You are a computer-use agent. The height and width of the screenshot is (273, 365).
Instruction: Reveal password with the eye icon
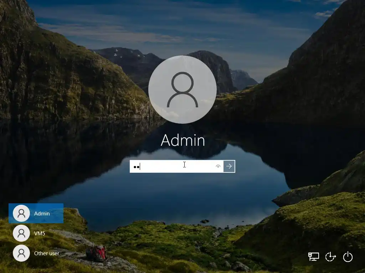point(218,166)
